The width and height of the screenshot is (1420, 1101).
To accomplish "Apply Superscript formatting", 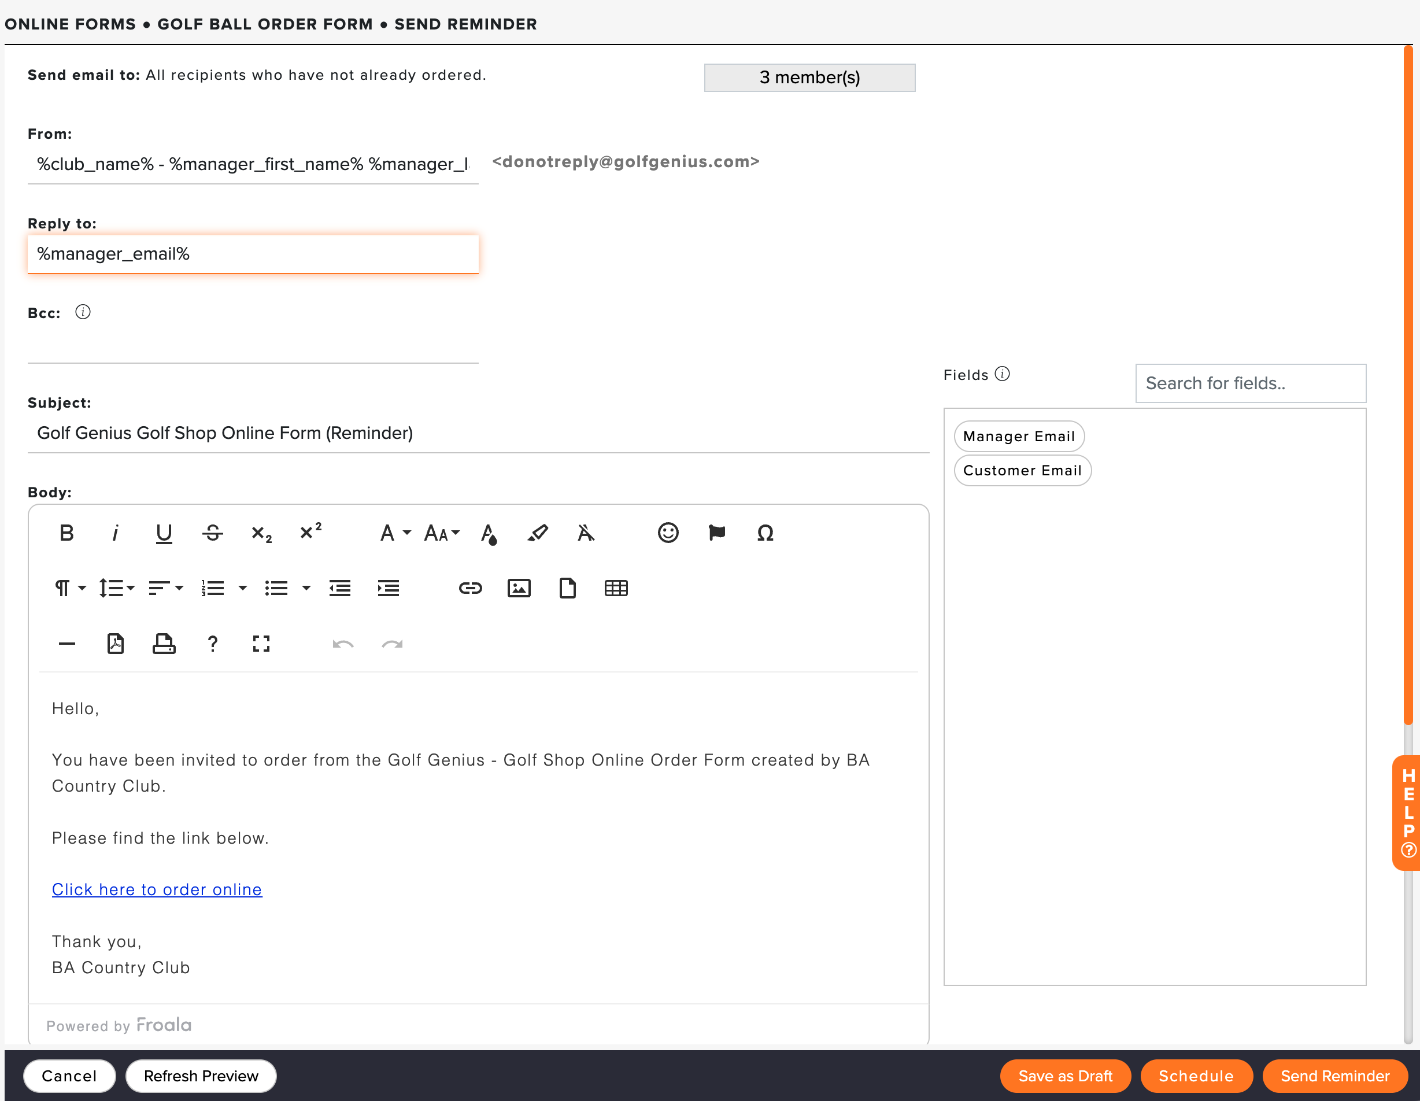I will point(310,533).
